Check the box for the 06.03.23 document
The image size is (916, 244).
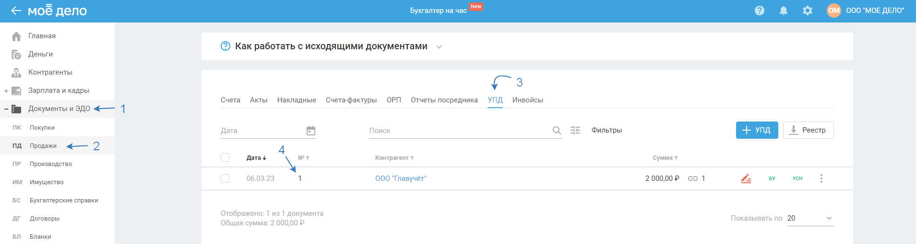click(x=225, y=178)
